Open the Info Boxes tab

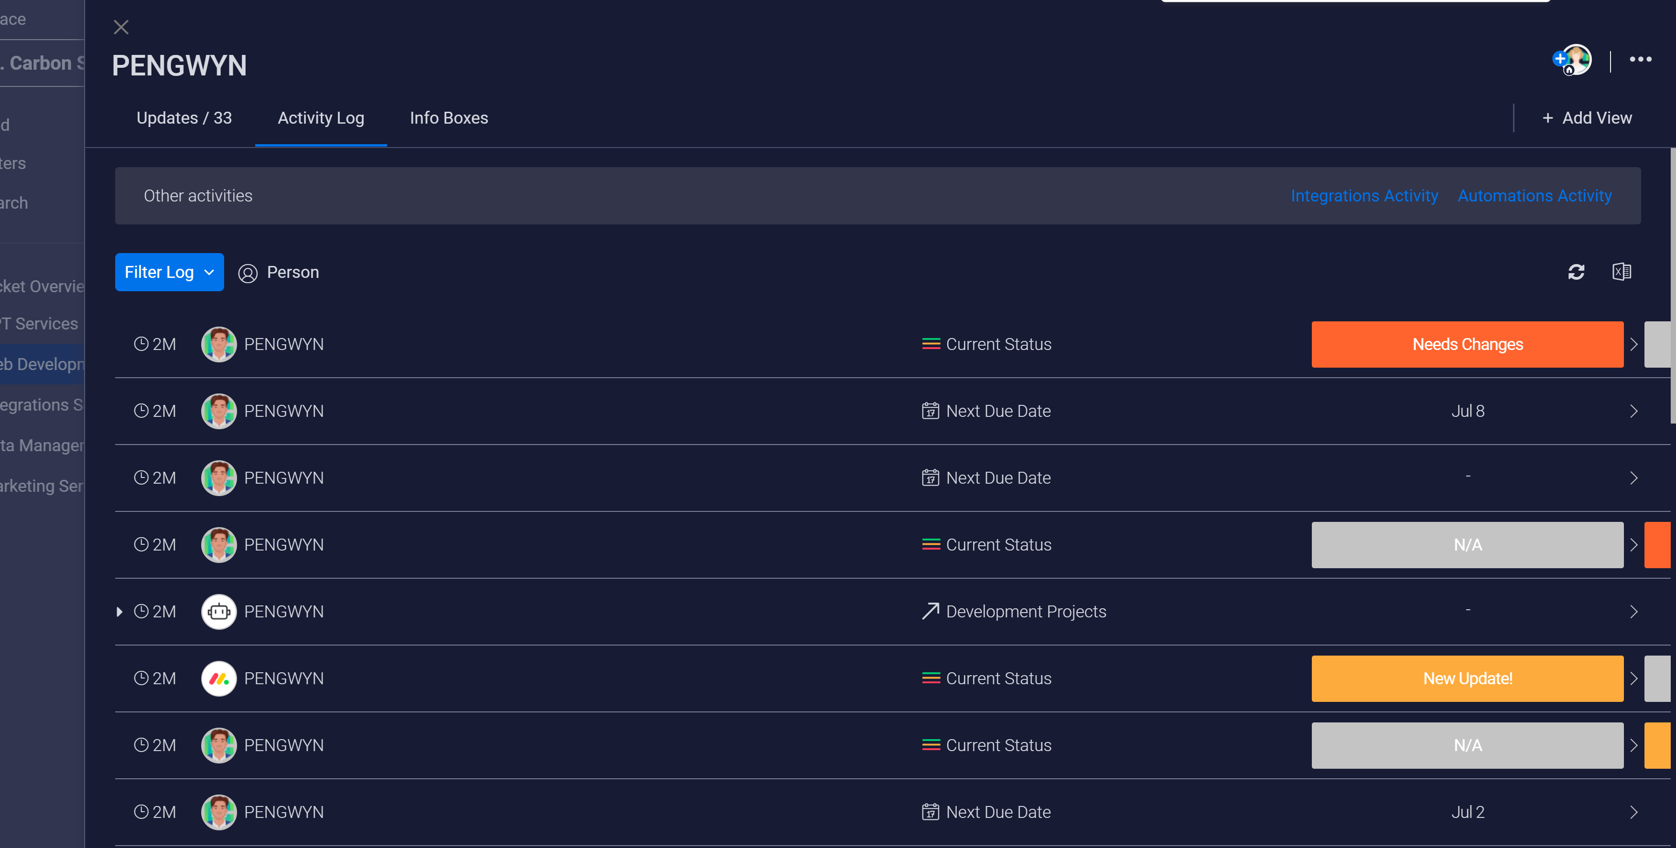449,118
